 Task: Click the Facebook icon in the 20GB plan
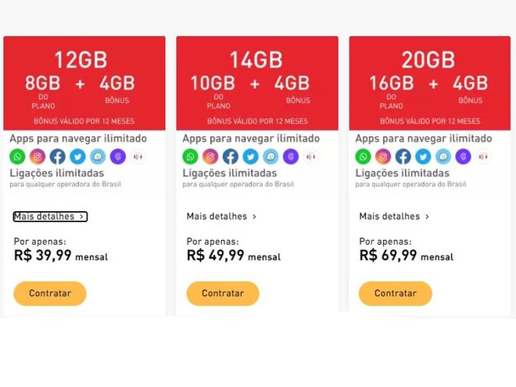403,156
